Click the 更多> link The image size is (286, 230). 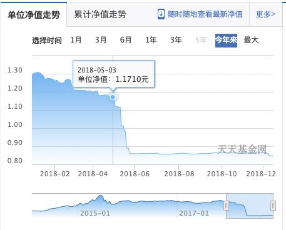(265, 14)
